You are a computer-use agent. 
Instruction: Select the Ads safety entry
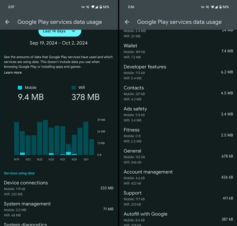[x=178, y=114]
